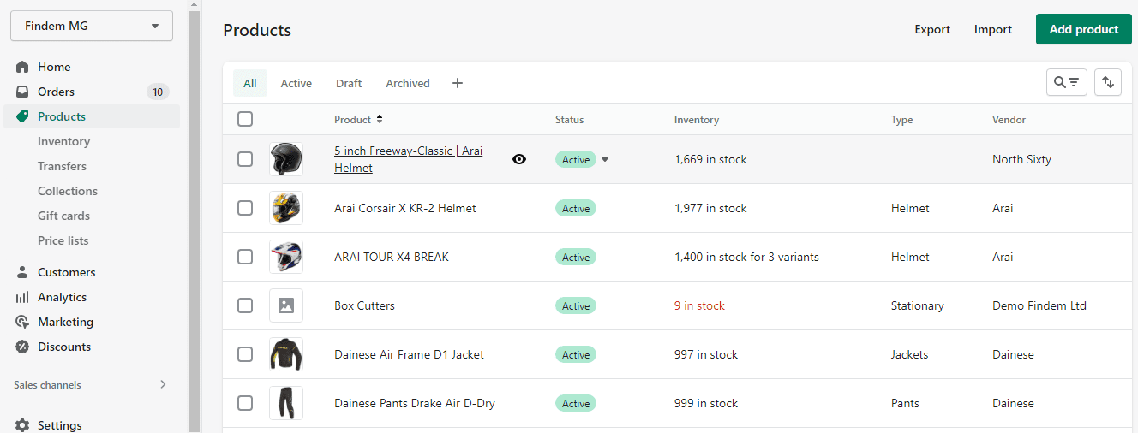This screenshot has width=1138, height=433.
Task: Open Box Cutters product
Action: click(x=364, y=305)
